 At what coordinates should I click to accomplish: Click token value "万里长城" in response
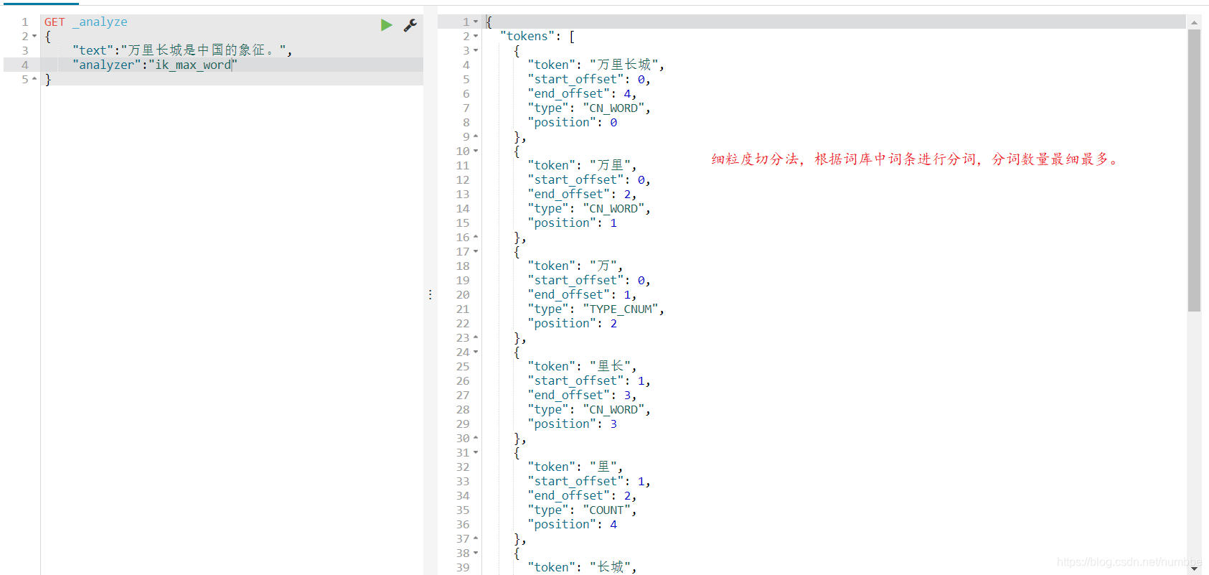point(624,65)
